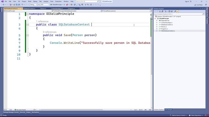Expand the Dependencies node

coord(157,20)
